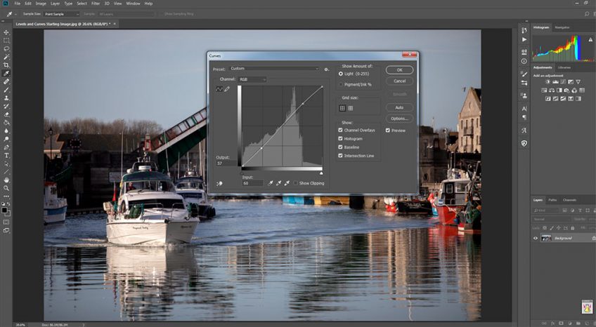Select the Pigment/Ink % radio button
596x327 pixels.
click(x=342, y=84)
